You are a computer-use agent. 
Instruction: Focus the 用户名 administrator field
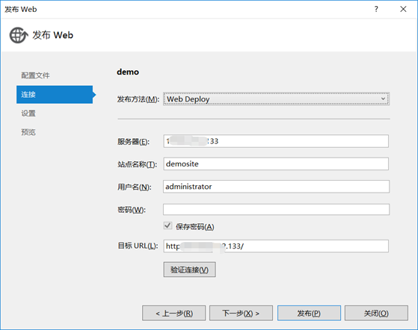(276, 187)
